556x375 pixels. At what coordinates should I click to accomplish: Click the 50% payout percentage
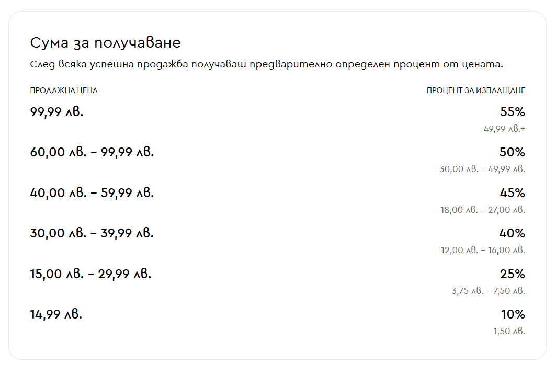pos(512,152)
